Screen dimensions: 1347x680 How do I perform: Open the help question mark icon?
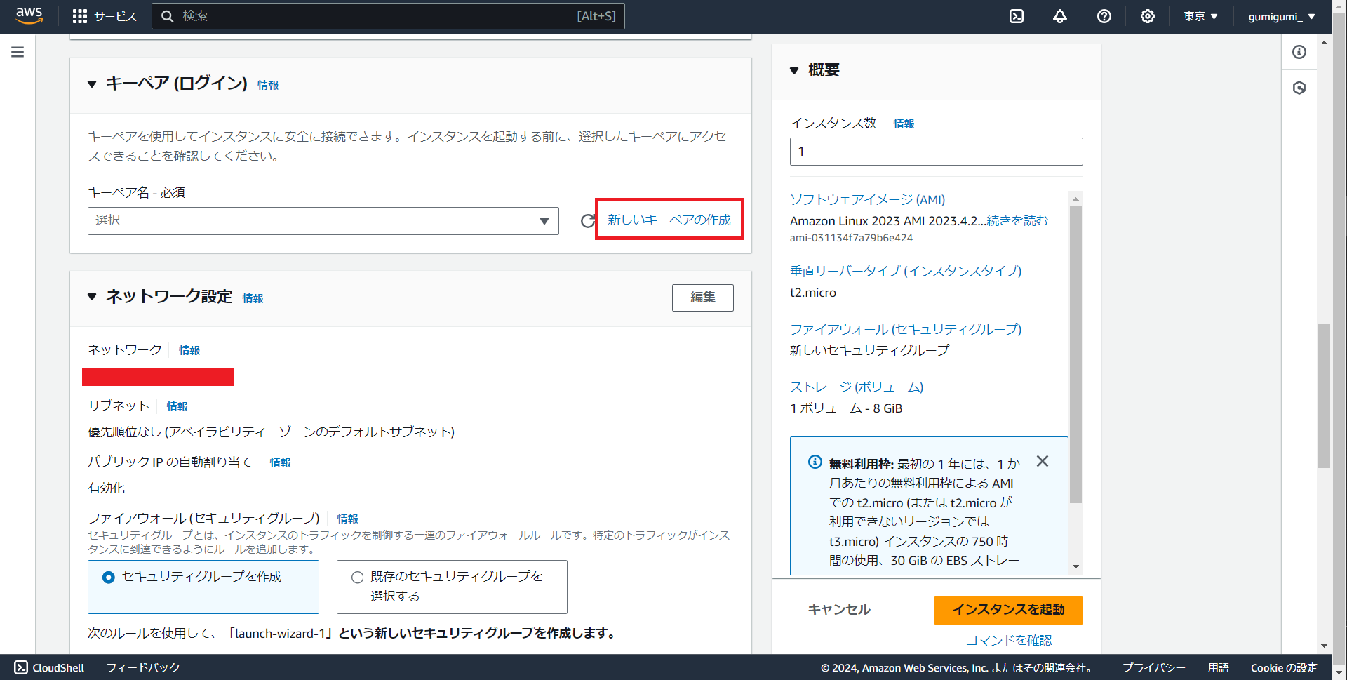point(1104,15)
